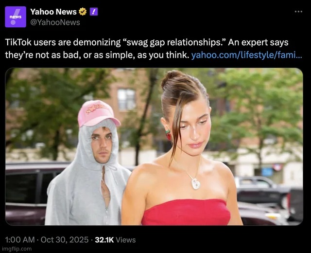Click the Yahoo News display name
311x253 pixels.
(x=53, y=12)
